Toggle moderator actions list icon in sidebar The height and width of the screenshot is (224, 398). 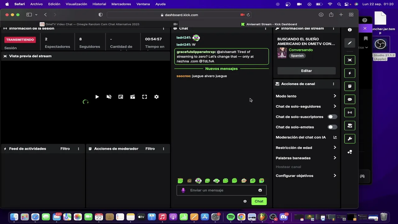[x=350, y=86]
